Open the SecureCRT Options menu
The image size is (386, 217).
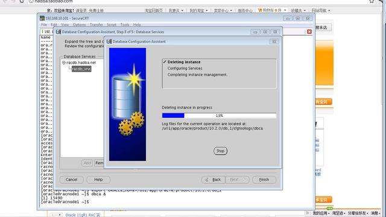point(79,25)
